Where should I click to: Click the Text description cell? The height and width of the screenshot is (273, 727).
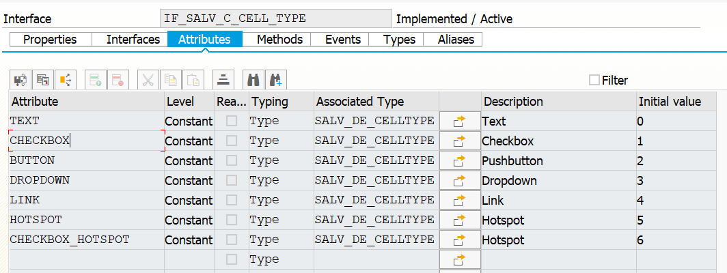click(559, 121)
